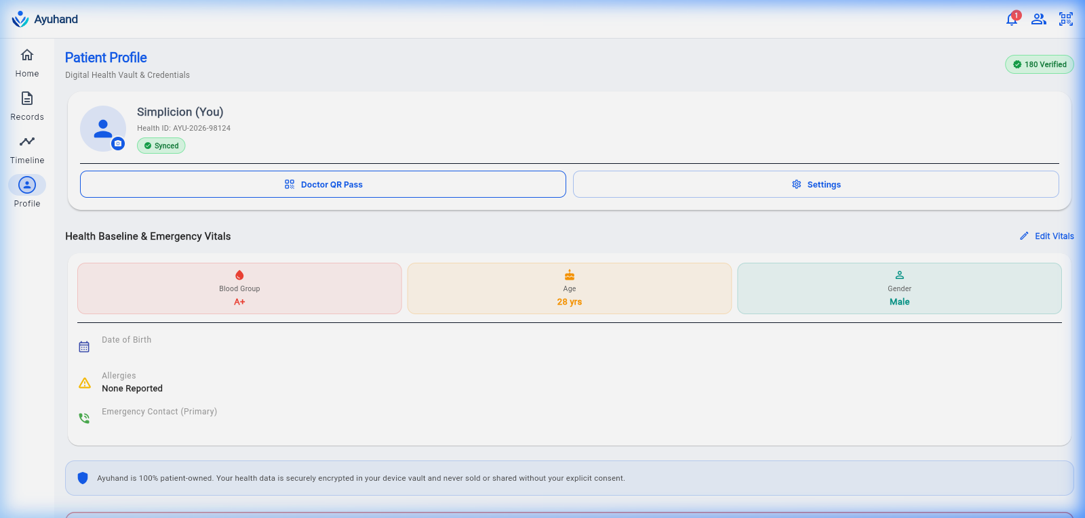Click the Date of Birth label
This screenshot has height=518, width=1085.
127,340
